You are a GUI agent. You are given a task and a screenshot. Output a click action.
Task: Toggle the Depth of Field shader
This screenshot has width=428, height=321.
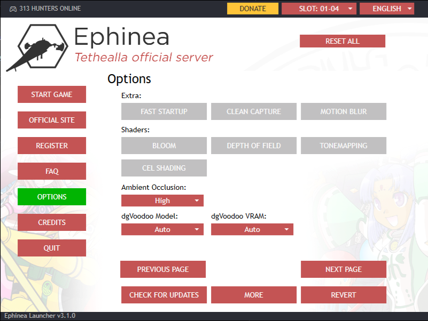click(x=254, y=146)
